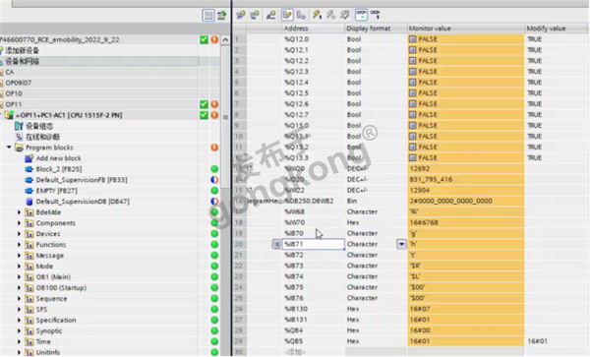Click orange warning icon on the CPU 1515F-2 PN row

tap(214, 115)
